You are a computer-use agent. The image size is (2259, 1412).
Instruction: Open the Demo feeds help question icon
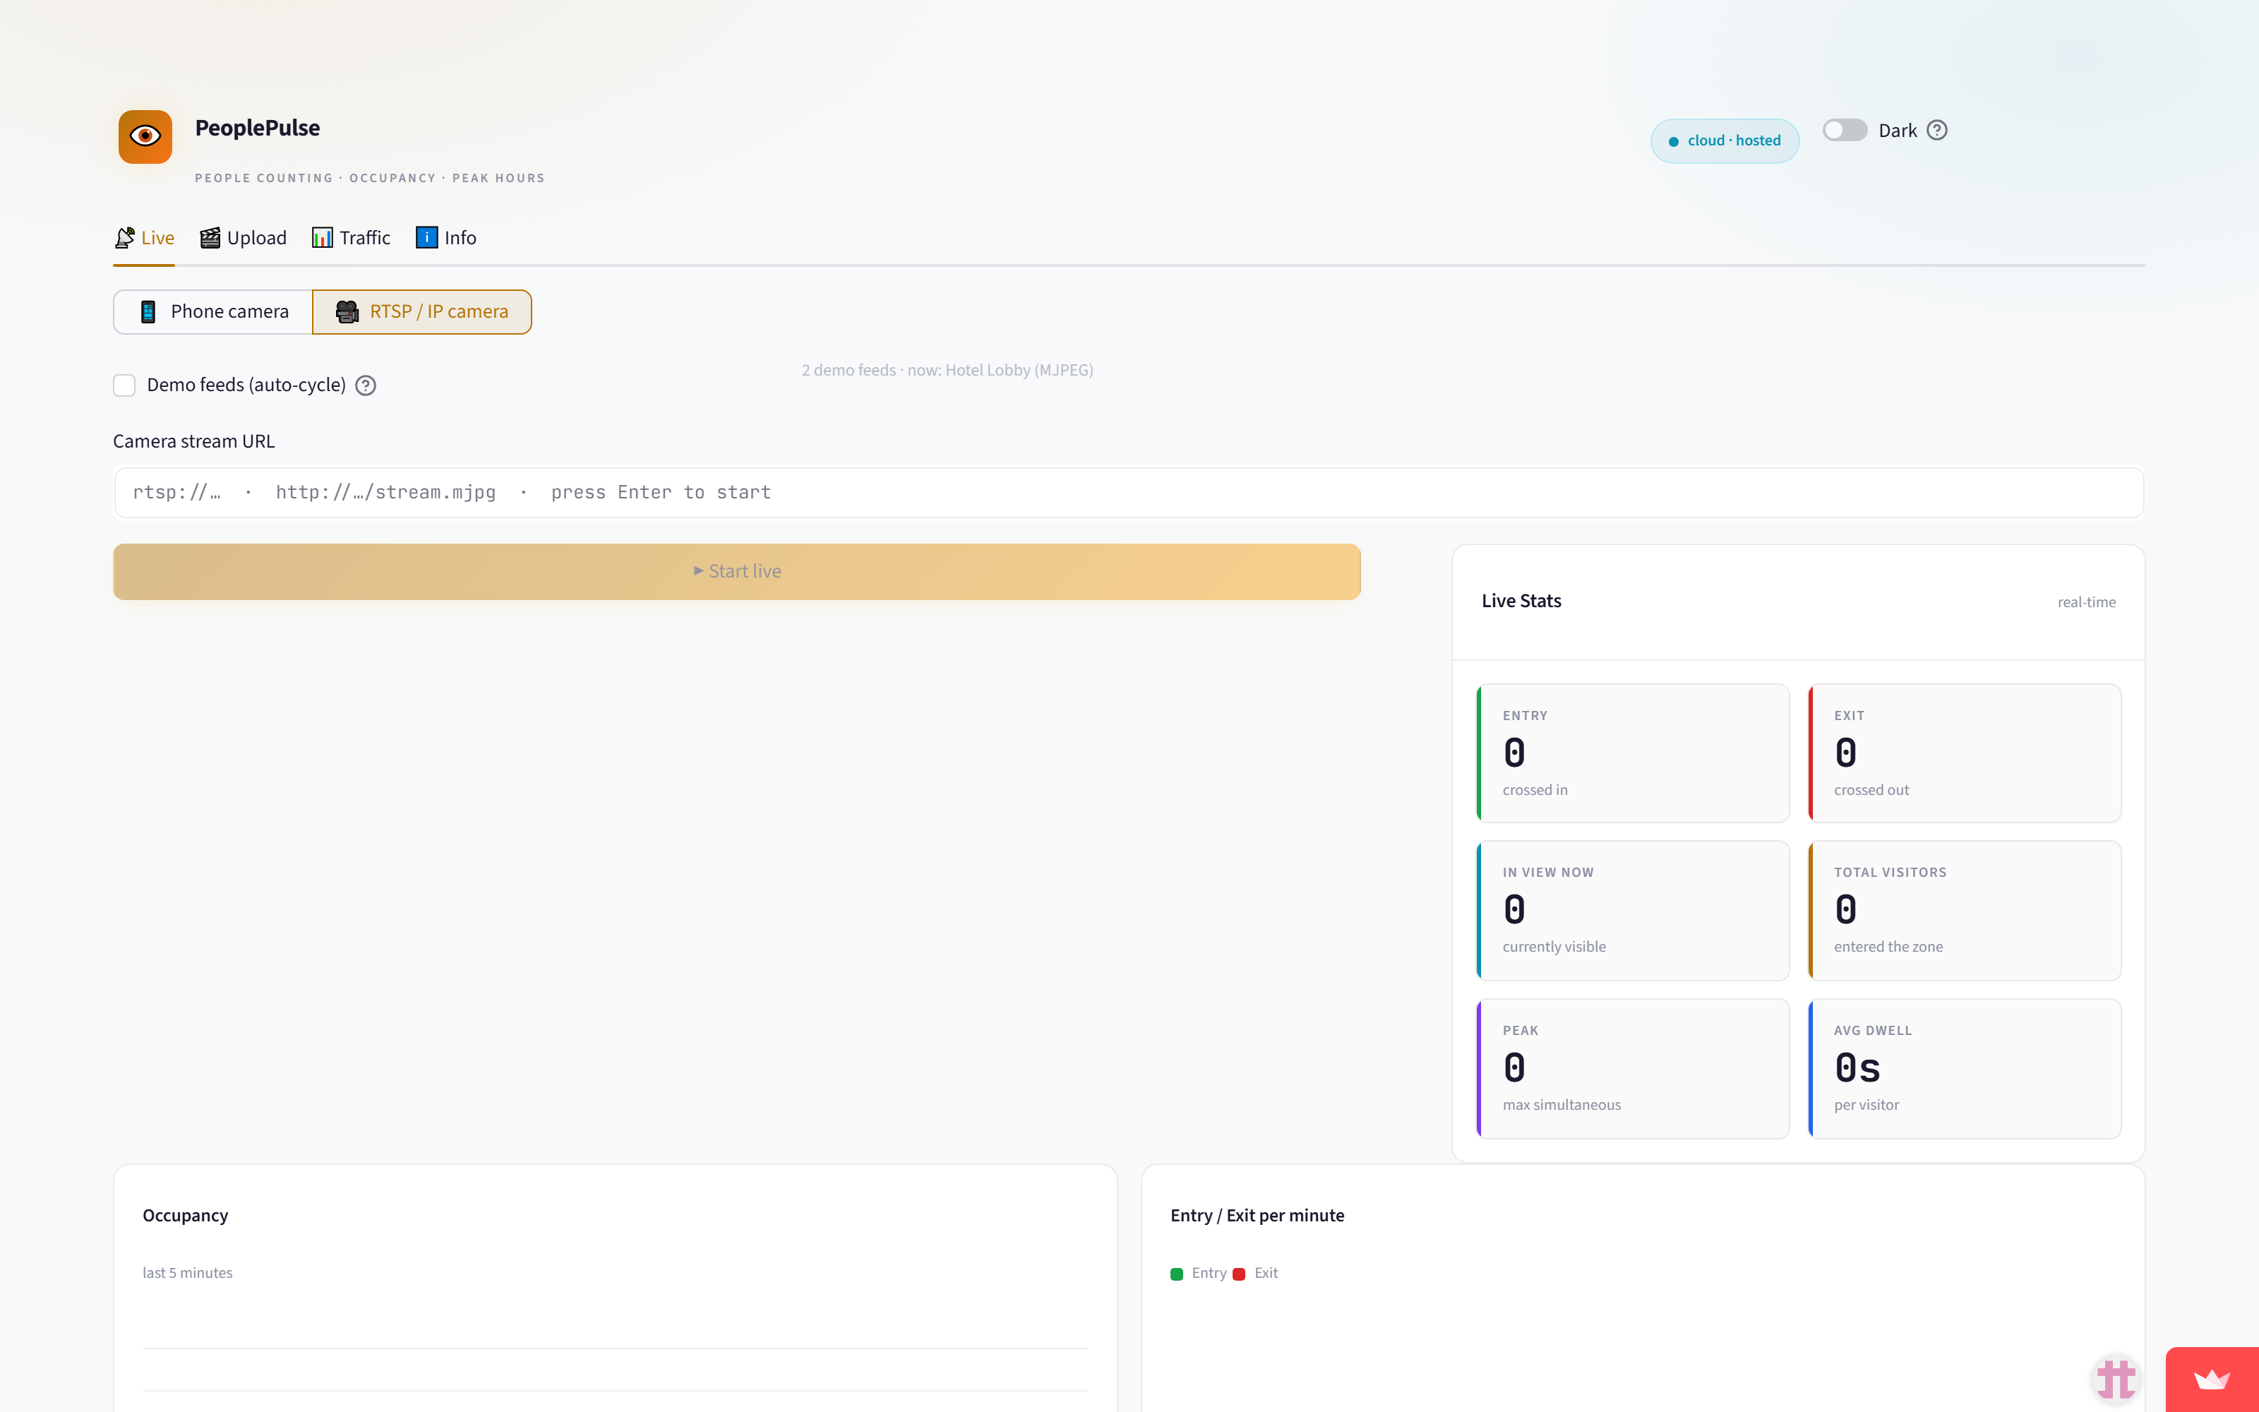pos(366,385)
